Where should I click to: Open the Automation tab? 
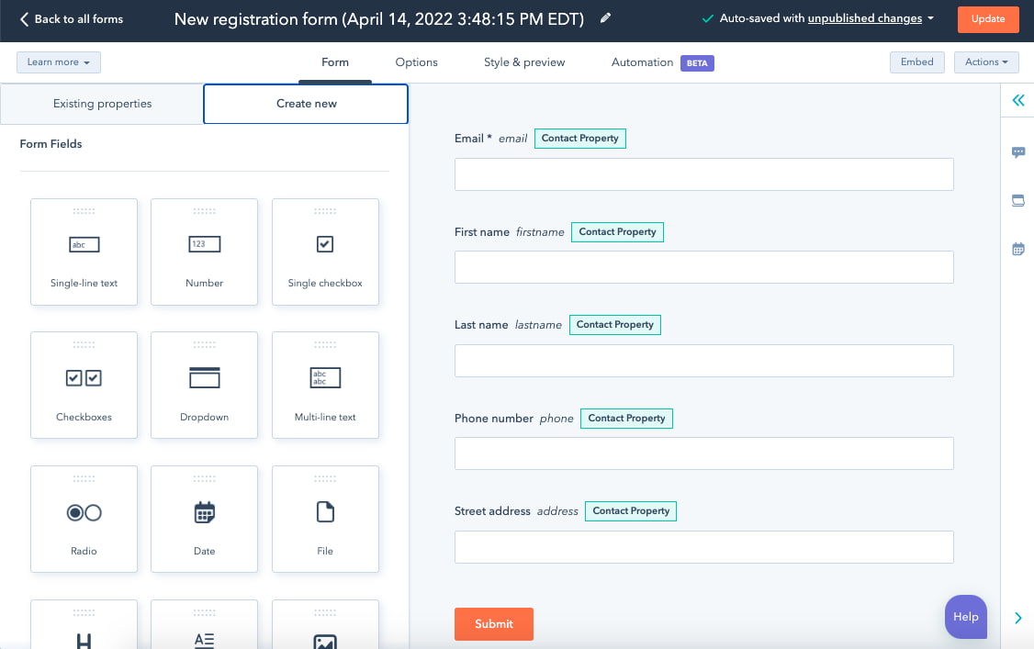[x=642, y=62]
